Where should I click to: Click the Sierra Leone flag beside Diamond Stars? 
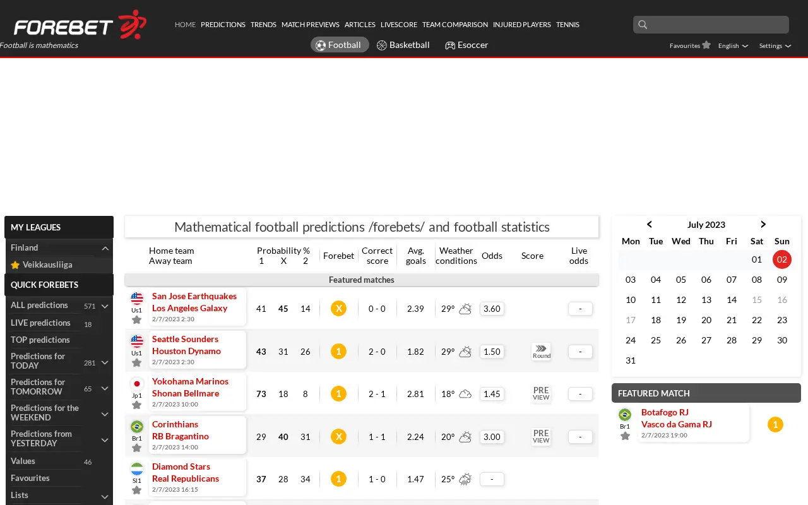pos(137,469)
